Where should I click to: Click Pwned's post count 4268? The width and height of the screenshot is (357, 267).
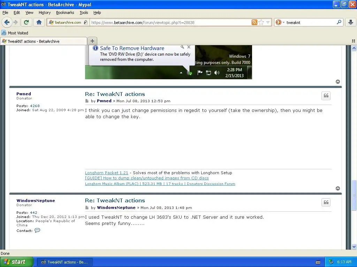(x=35, y=106)
